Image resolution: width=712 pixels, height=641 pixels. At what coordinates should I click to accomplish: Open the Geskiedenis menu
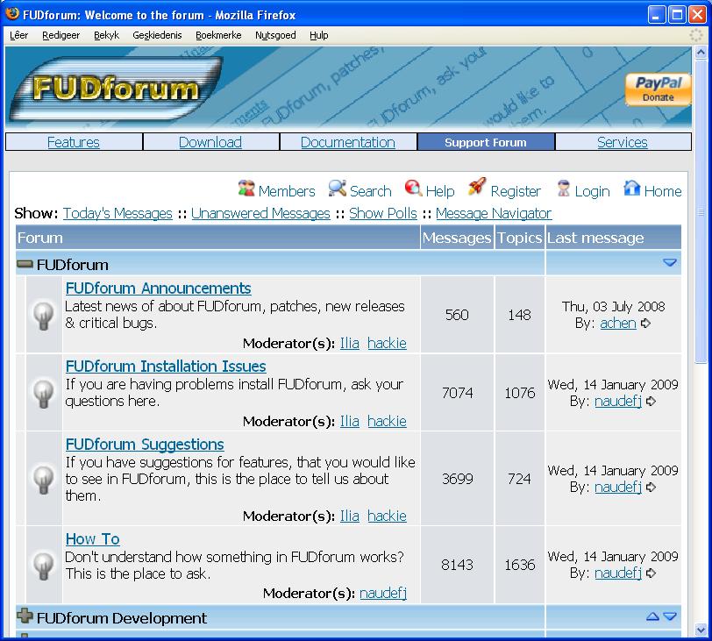(159, 35)
